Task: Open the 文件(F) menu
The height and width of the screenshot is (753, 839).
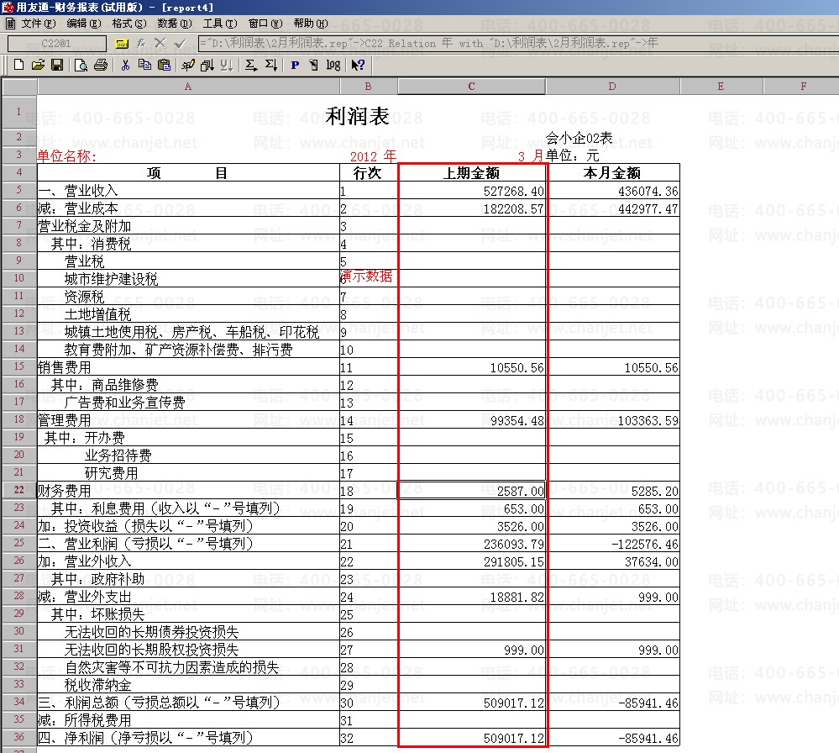Action: [x=39, y=23]
